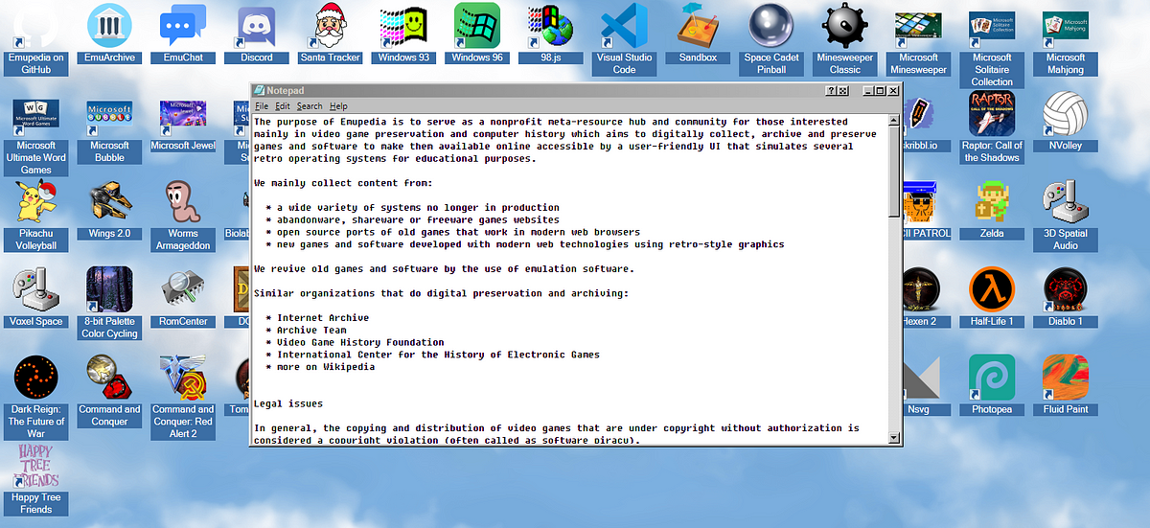Open Command and Conquer: Red Alert 2
The height and width of the screenshot is (528, 1150).
tap(183, 398)
